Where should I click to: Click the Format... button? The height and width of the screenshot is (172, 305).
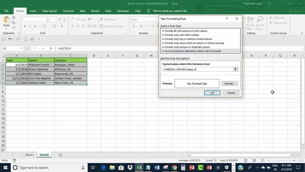(230, 84)
